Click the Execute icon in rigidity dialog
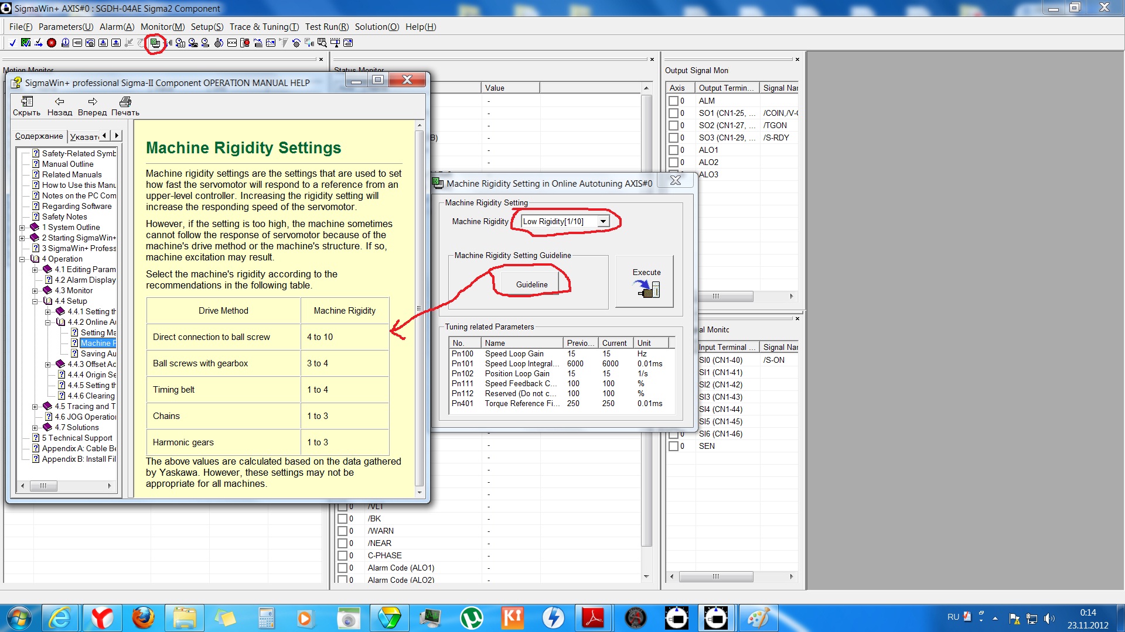The height and width of the screenshot is (632, 1125). click(646, 288)
